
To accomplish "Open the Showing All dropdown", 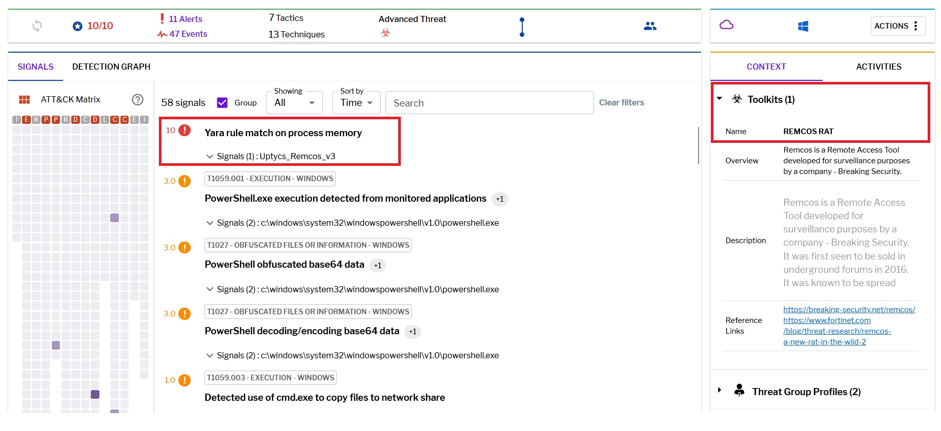I will (x=294, y=102).
